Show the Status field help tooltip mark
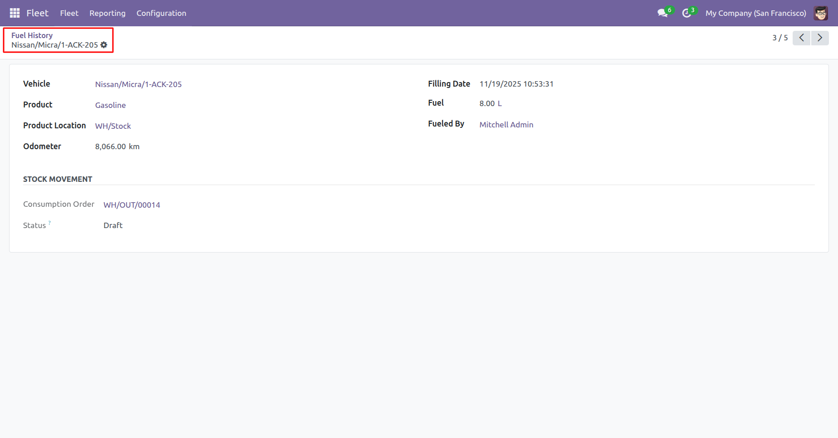The image size is (838, 438). coord(49,223)
